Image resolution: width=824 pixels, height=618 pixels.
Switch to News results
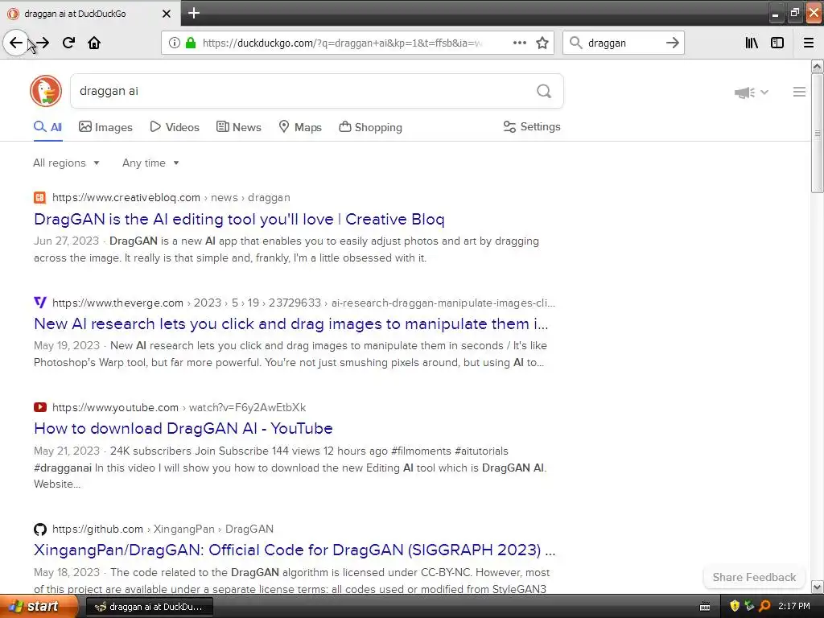238,127
